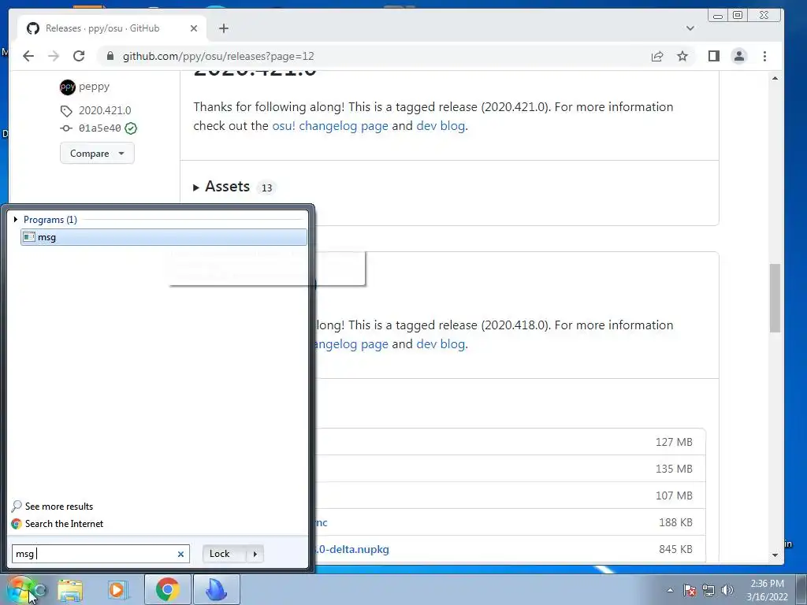Click the vertical scrollbar thumb
Viewport: 807px width, 605px height.
click(775, 298)
